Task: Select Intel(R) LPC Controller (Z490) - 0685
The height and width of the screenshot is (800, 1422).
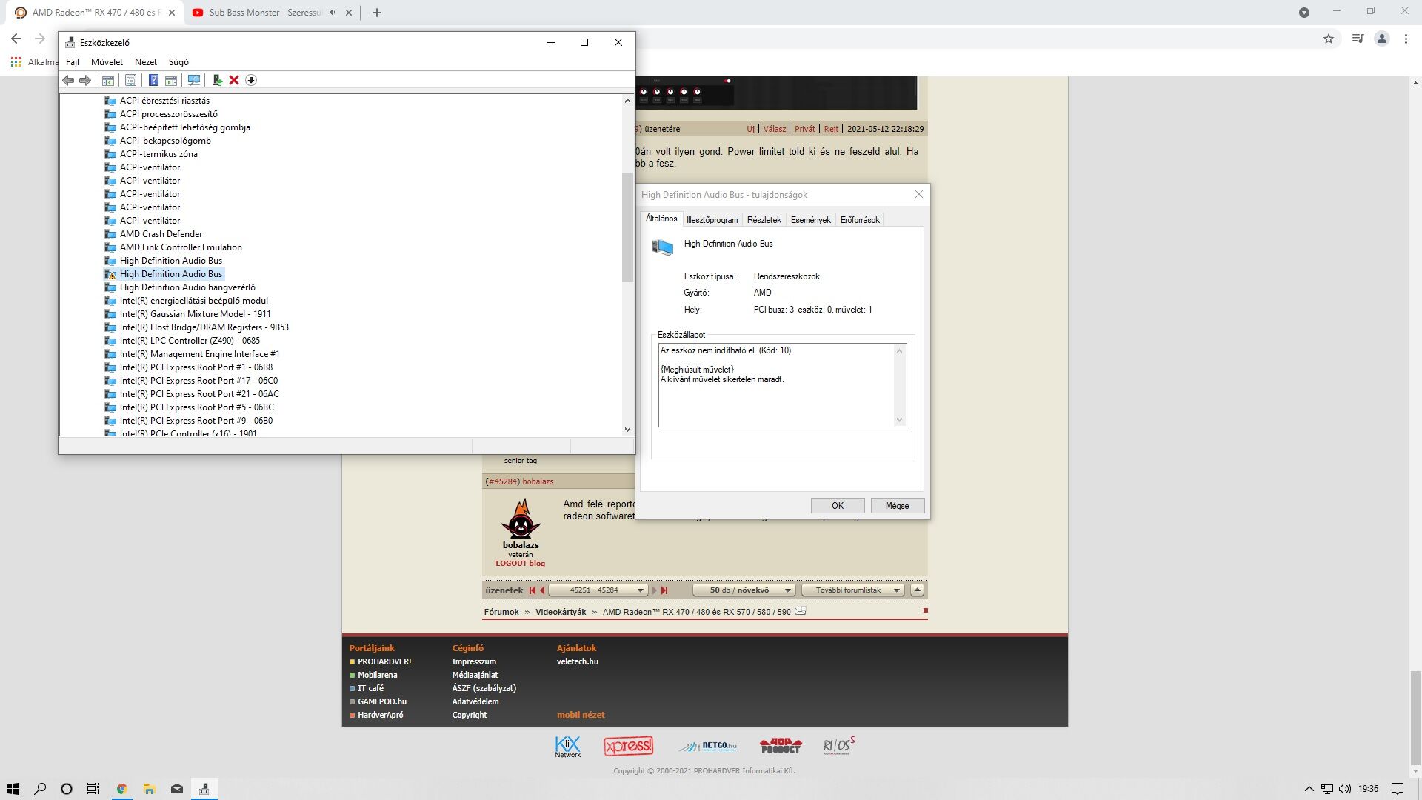Action: (190, 341)
